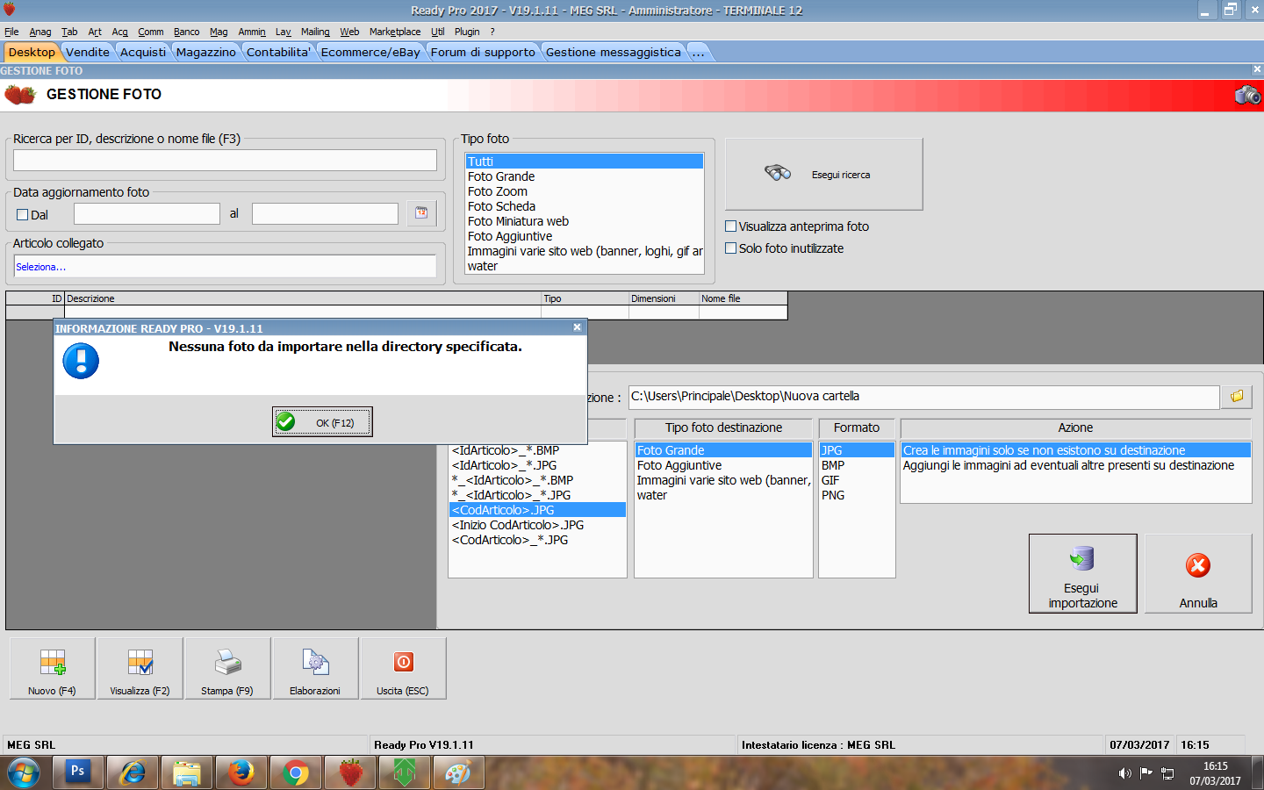Screen dimensions: 1264x790
Task: Click the Nome file column header
Action: (743, 298)
